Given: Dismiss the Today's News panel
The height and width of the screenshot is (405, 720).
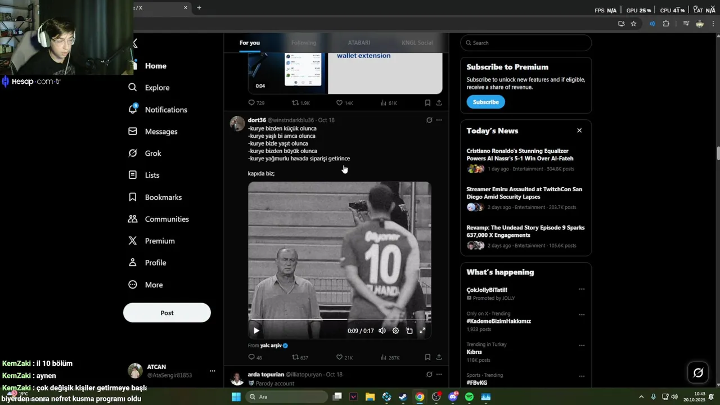Looking at the screenshot, I should pos(579,130).
